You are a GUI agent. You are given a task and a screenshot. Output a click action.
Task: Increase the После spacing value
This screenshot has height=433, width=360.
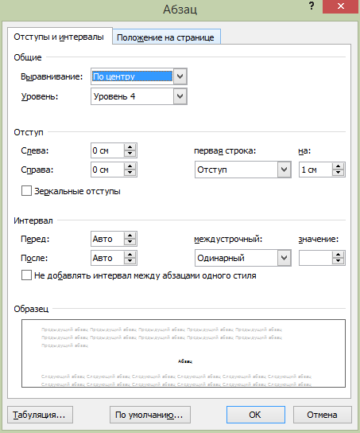[x=130, y=255]
